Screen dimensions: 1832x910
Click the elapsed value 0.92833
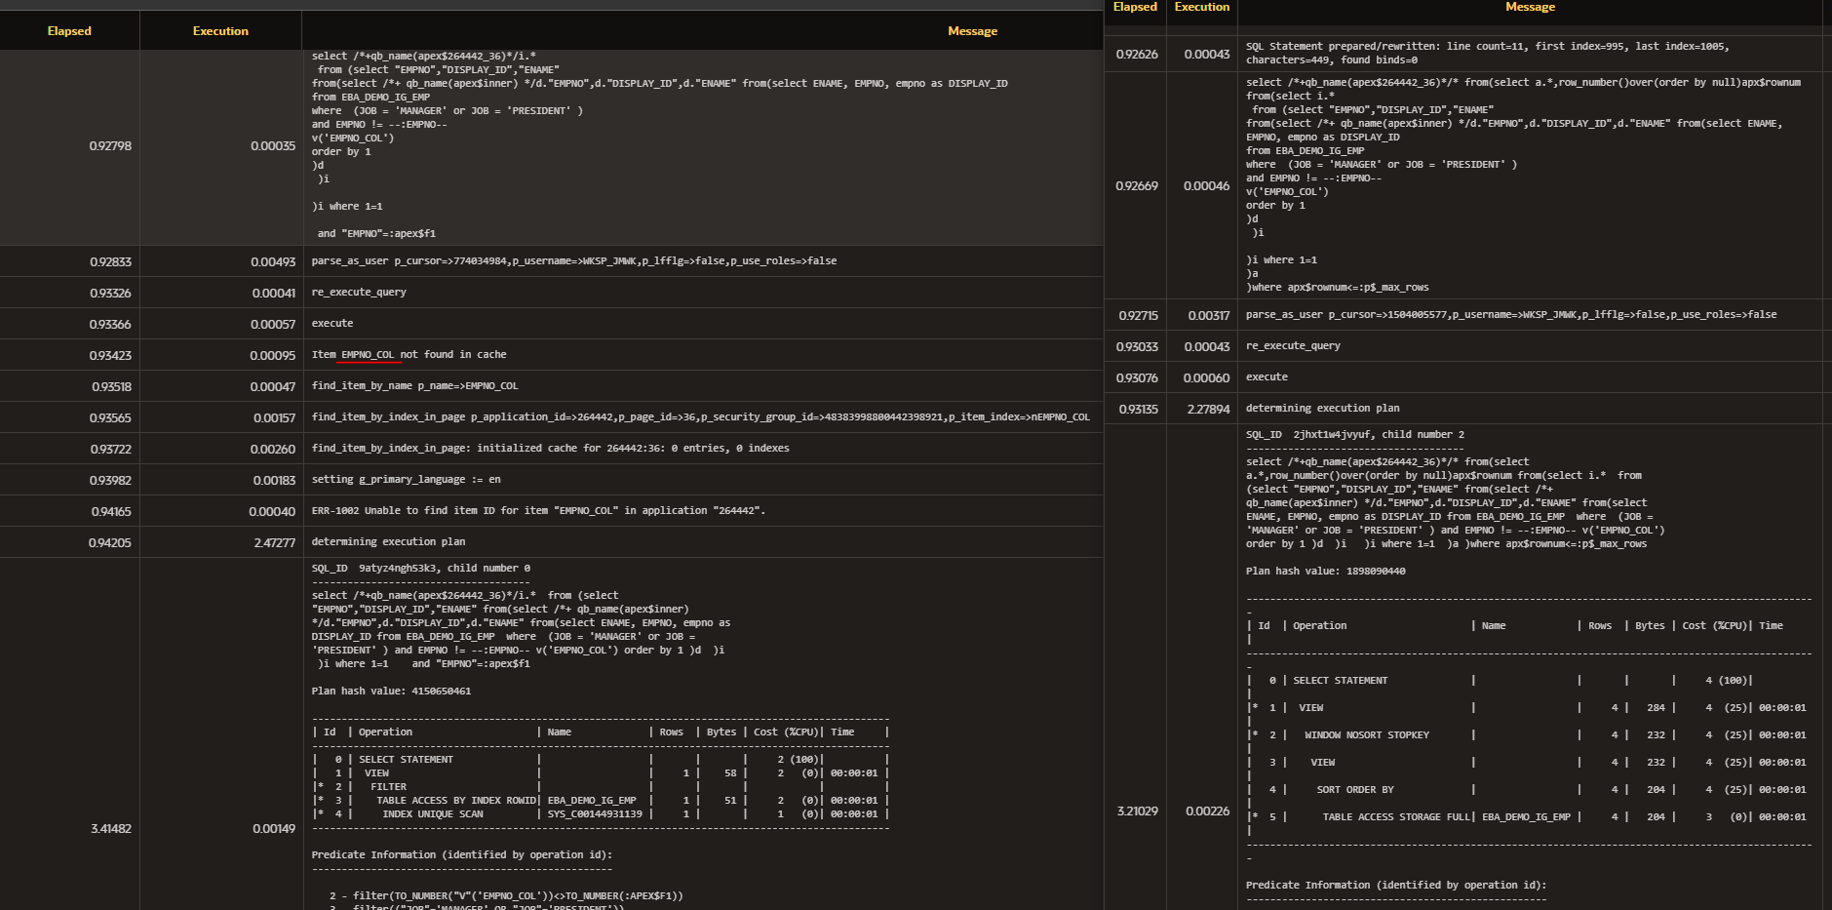click(x=110, y=262)
